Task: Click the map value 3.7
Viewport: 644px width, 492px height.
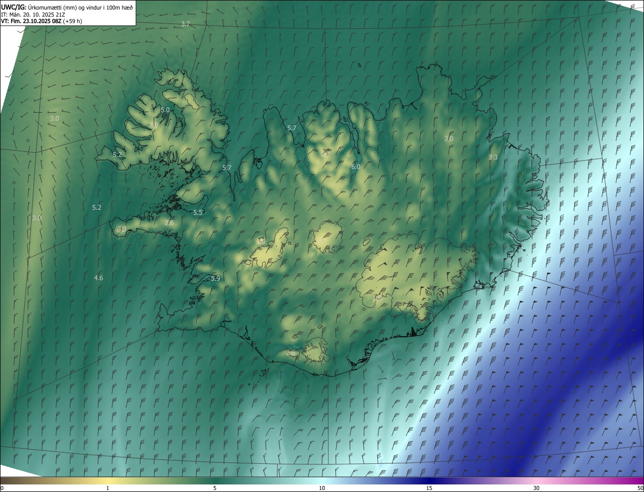Action: pyautogui.click(x=186, y=24)
